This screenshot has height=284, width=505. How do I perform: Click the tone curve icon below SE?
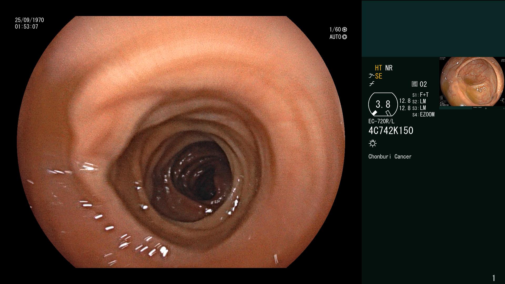point(372,84)
